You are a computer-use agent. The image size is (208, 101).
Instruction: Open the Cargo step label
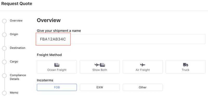[x=14, y=61]
